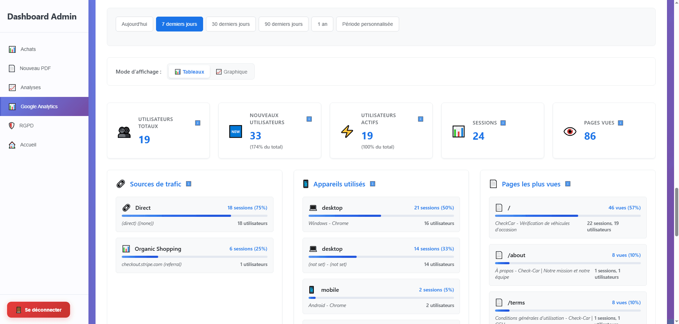Click the page vertical scrollbar
The image size is (679, 324).
[x=677, y=212]
